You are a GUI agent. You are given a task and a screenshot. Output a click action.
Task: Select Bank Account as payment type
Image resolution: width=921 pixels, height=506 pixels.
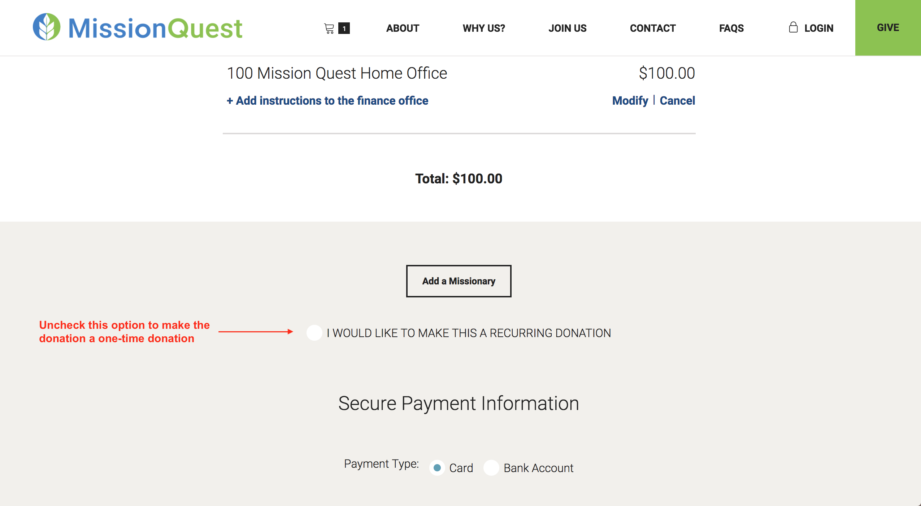pos(491,468)
